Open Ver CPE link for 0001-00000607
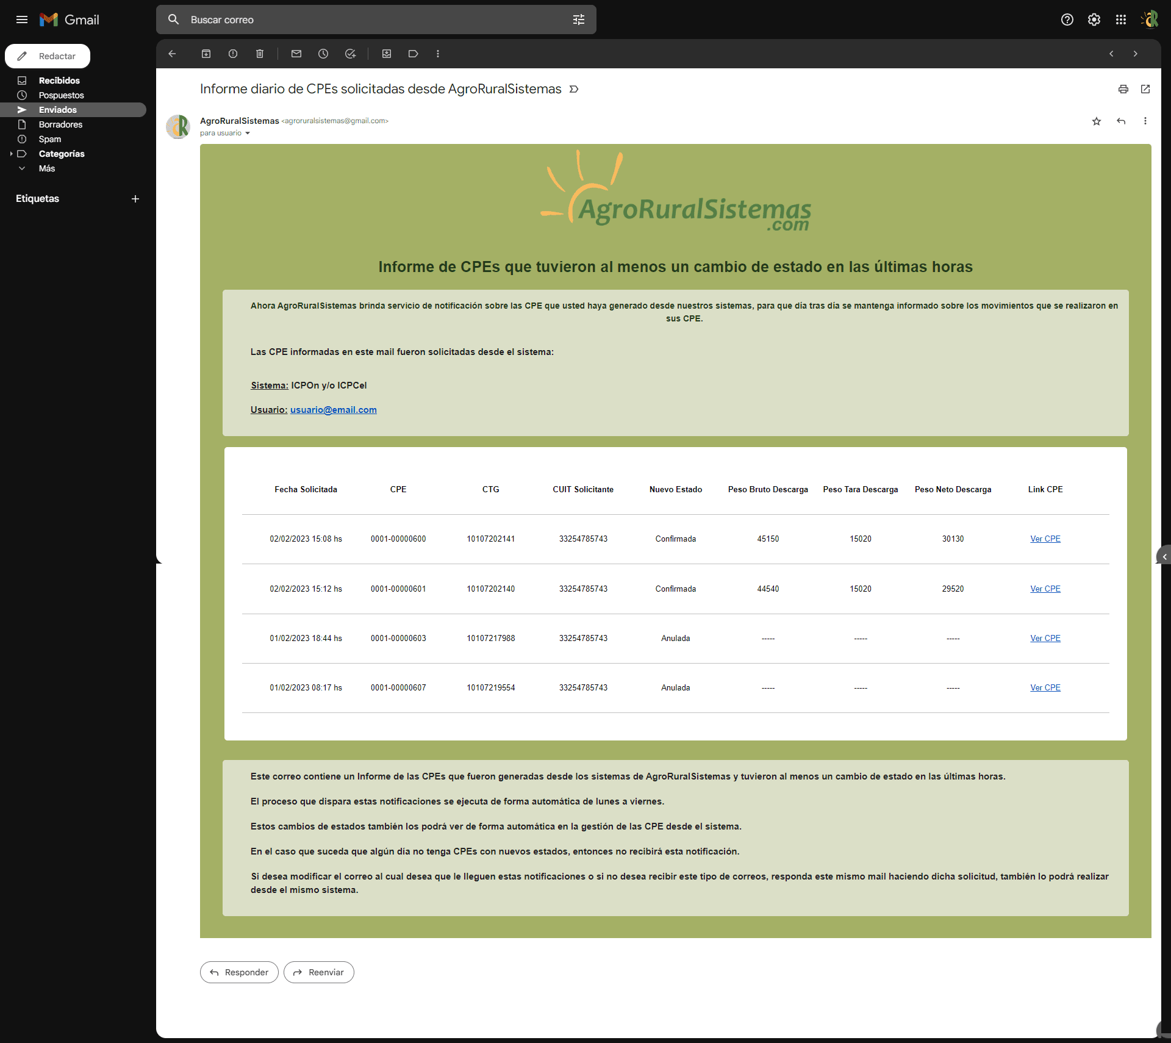The image size is (1171, 1043). [x=1045, y=687]
